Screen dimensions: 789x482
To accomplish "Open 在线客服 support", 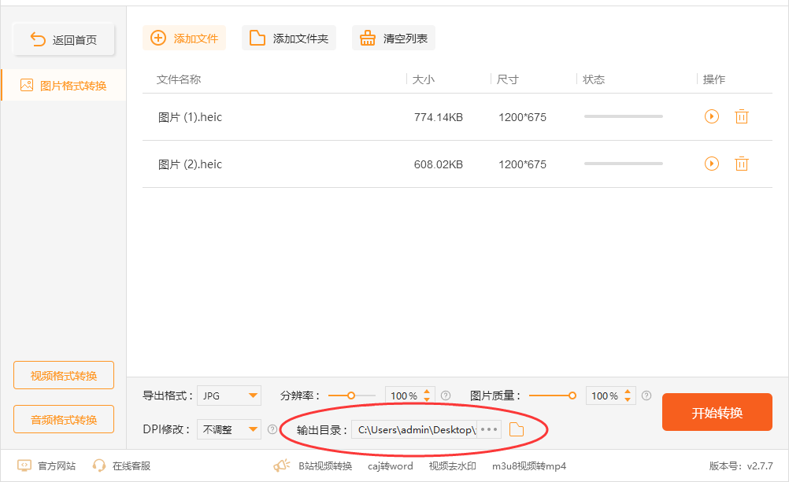I will [121, 466].
